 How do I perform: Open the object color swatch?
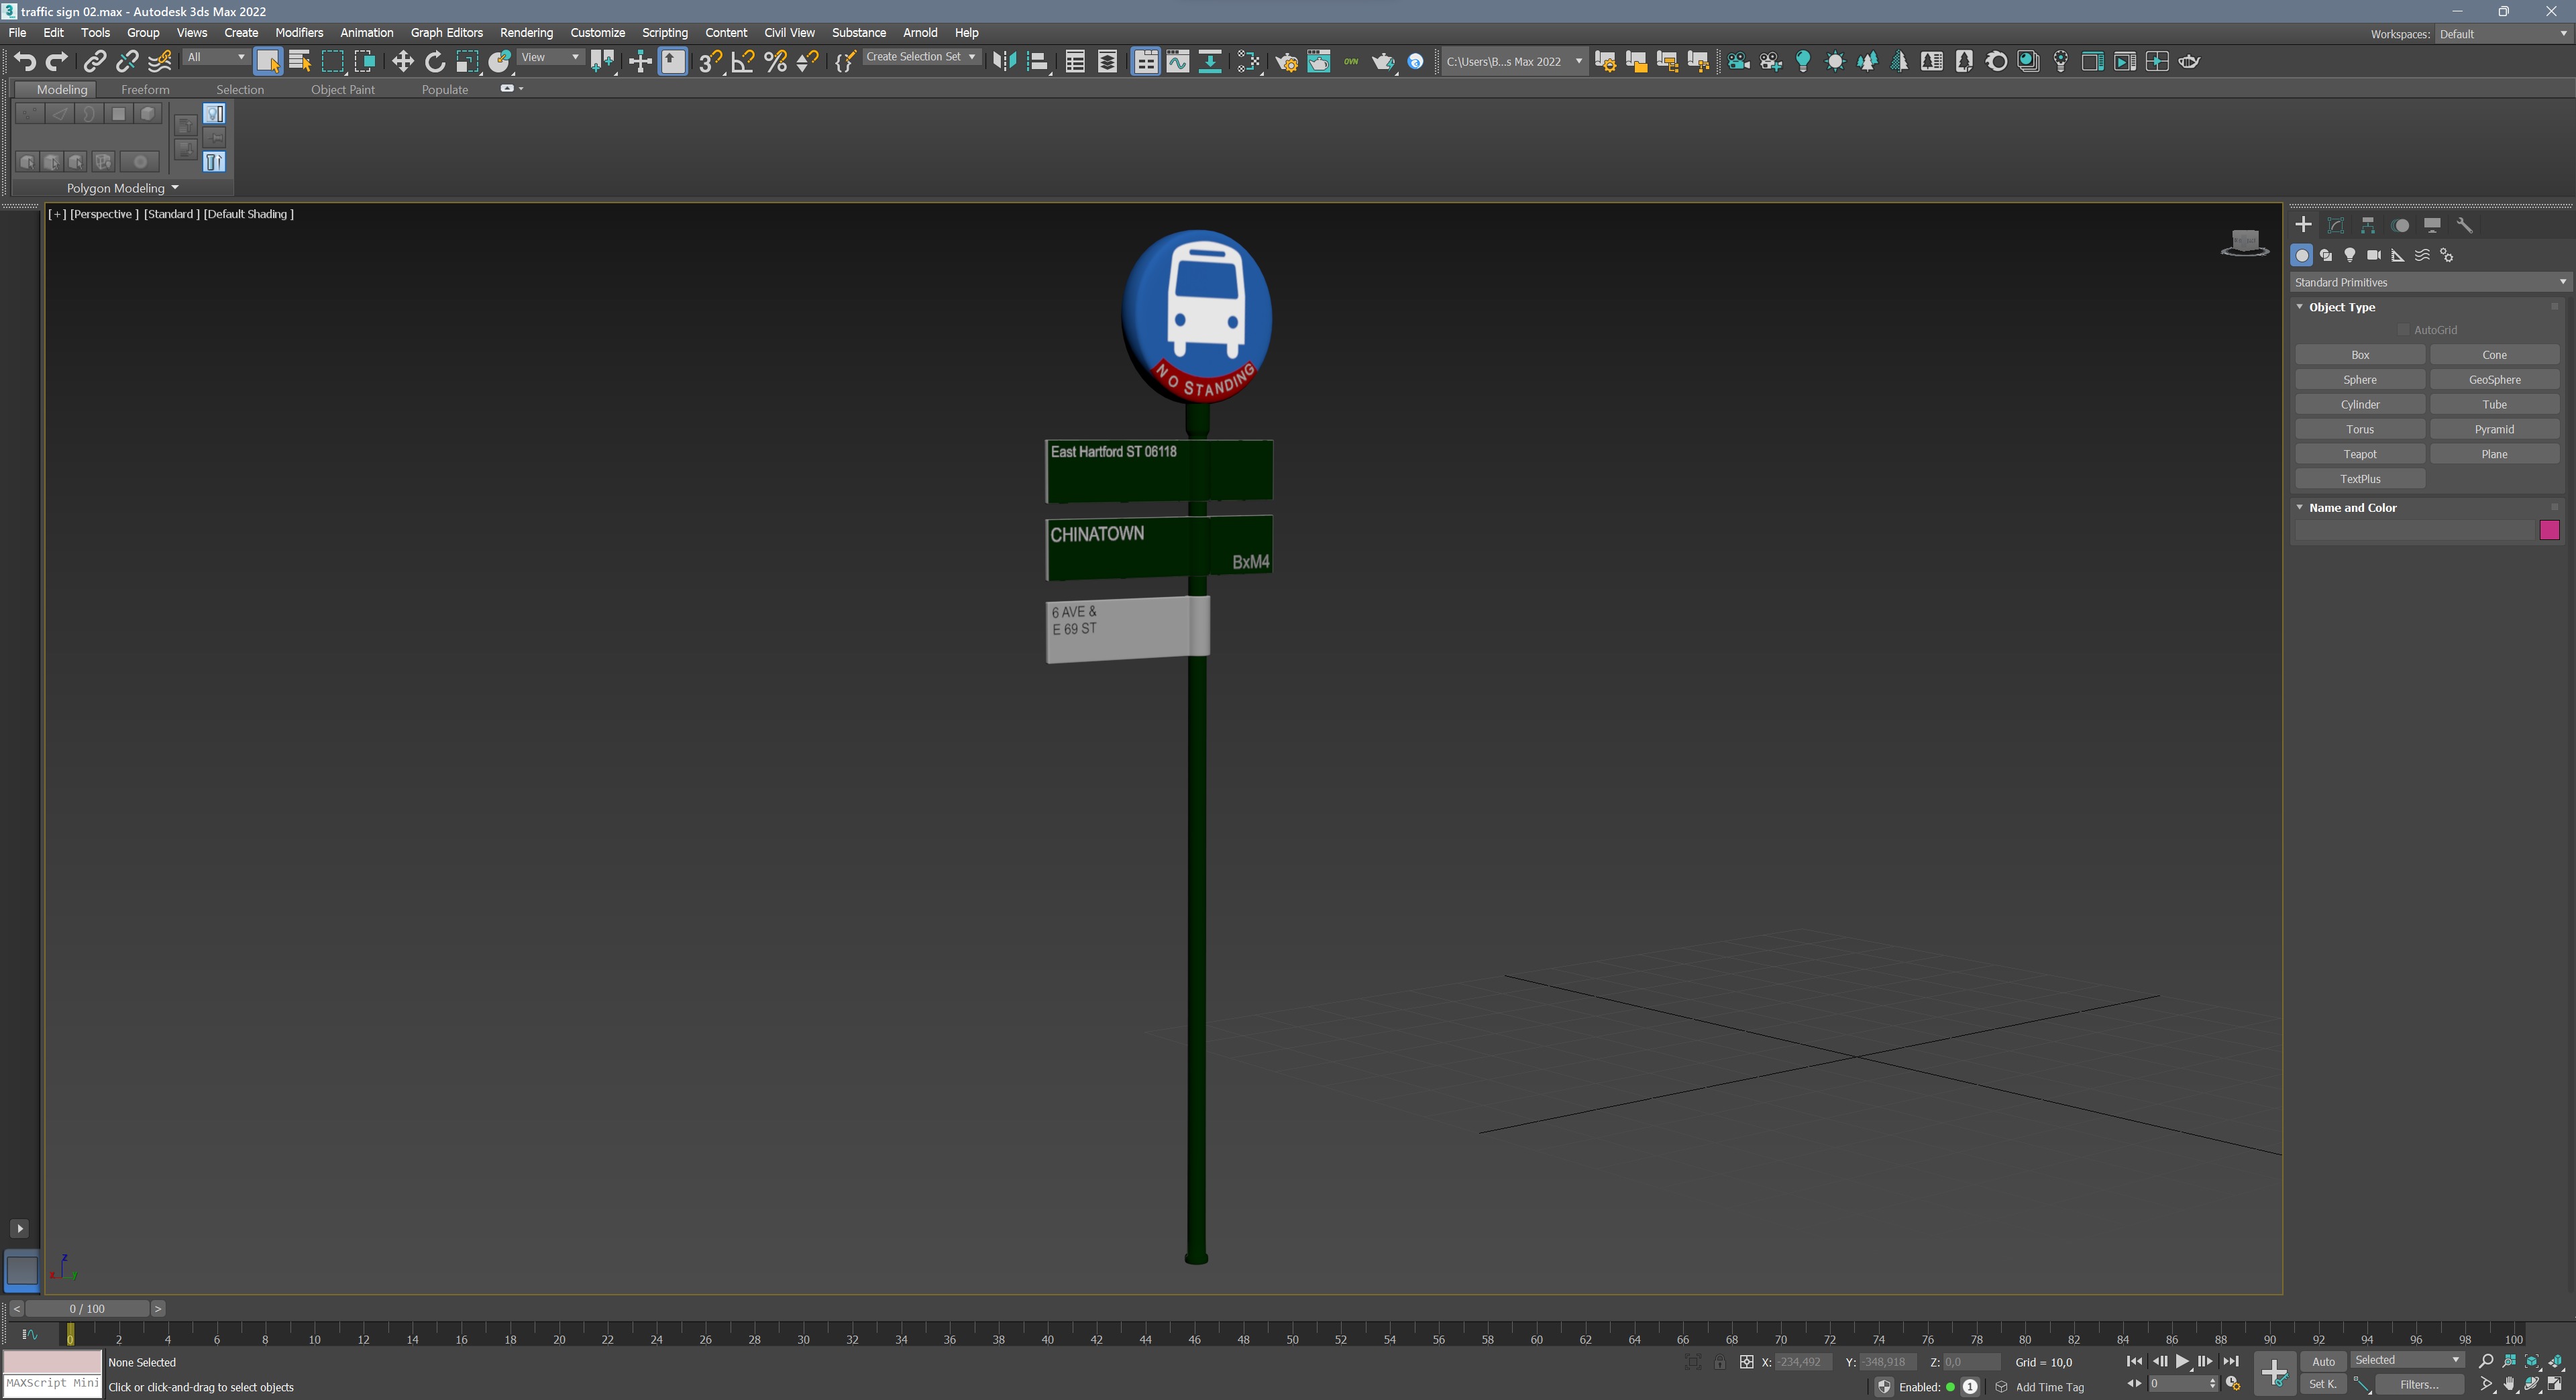click(2549, 530)
